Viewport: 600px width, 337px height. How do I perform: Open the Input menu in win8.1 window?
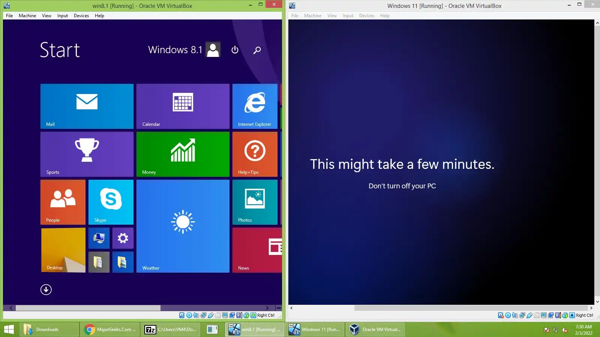pos(63,16)
